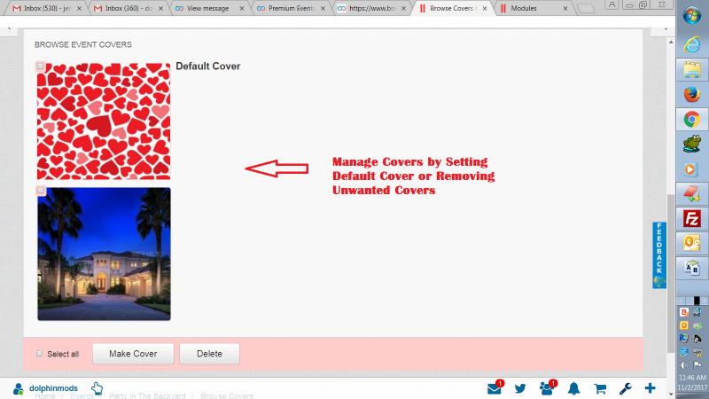
Task: Switch to Chrome on the taskbar
Action: click(692, 120)
